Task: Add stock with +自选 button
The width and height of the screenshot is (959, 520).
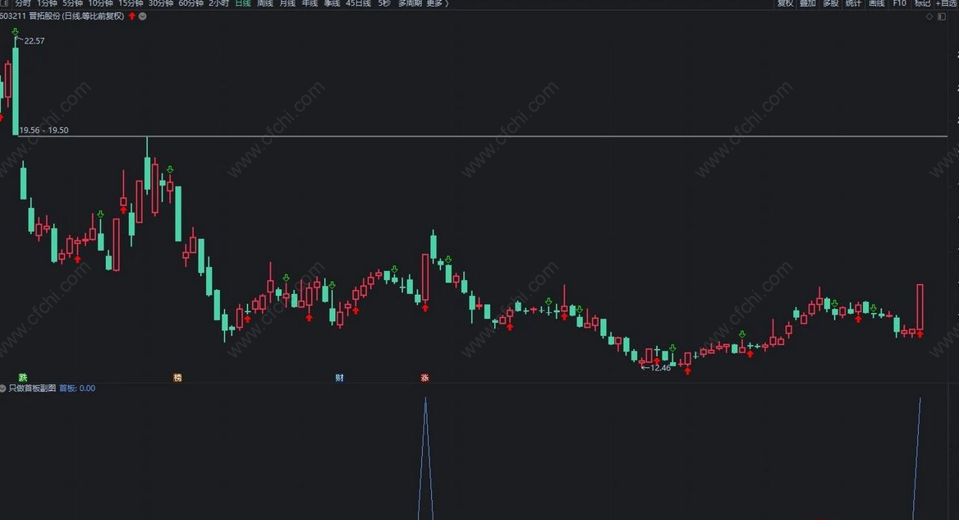Action: click(948, 3)
